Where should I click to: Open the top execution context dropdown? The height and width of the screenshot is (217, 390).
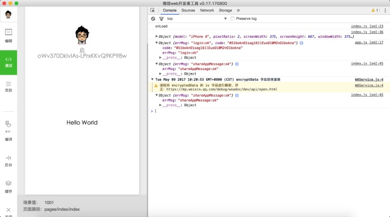197,19
